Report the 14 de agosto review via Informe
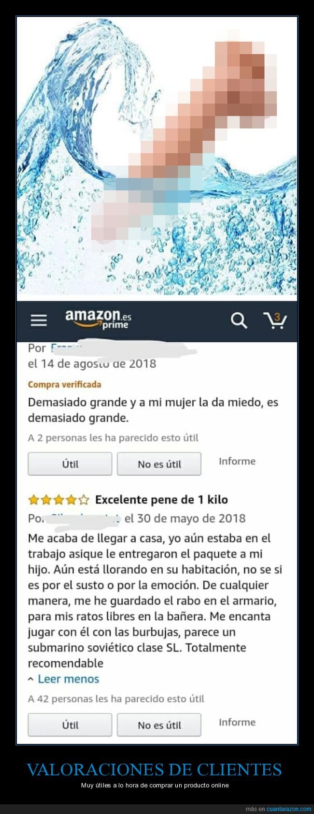The width and height of the screenshot is (314, 814). click(237, 461)
